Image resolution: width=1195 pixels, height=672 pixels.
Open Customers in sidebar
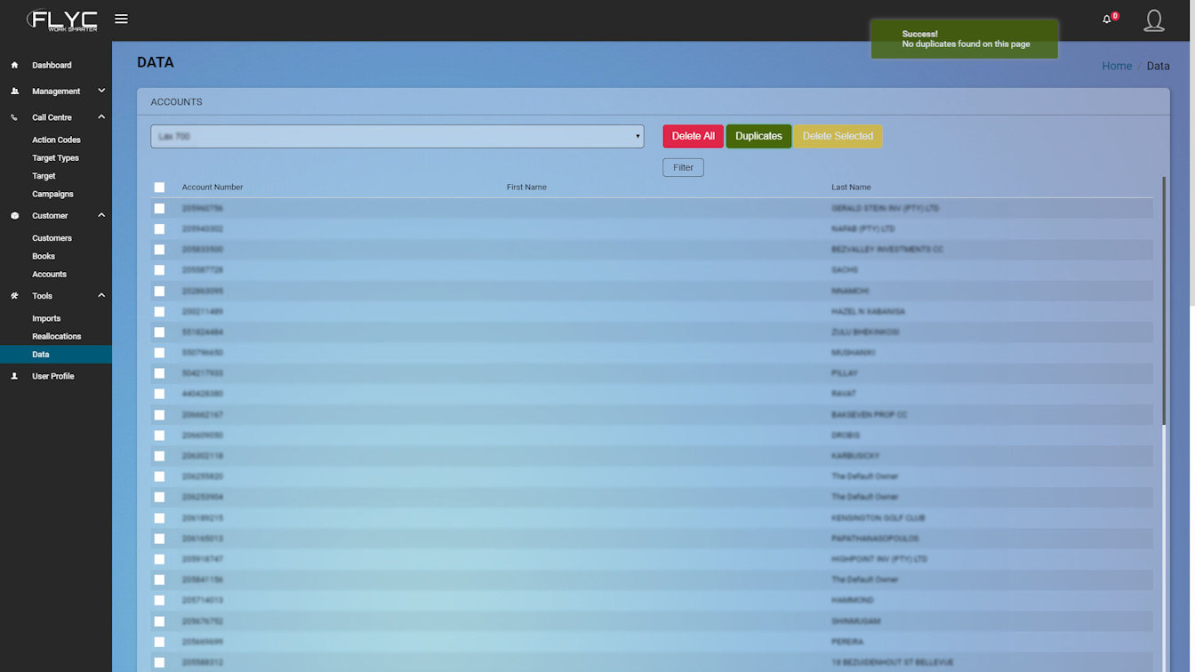coord(52,238)
